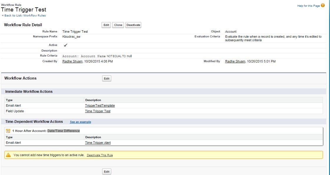The height and width of the screenshot is (175, 330).
Task: Click Edit next to Workflow Actions heading
Action: (x=107, y=78)
